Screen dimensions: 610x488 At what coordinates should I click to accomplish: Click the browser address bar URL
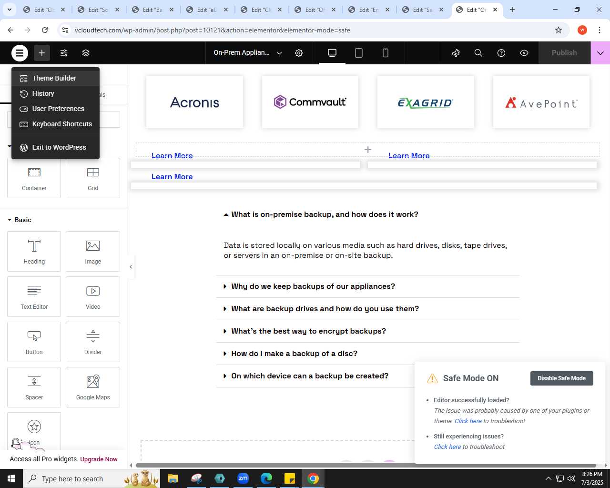pos(213,30)
